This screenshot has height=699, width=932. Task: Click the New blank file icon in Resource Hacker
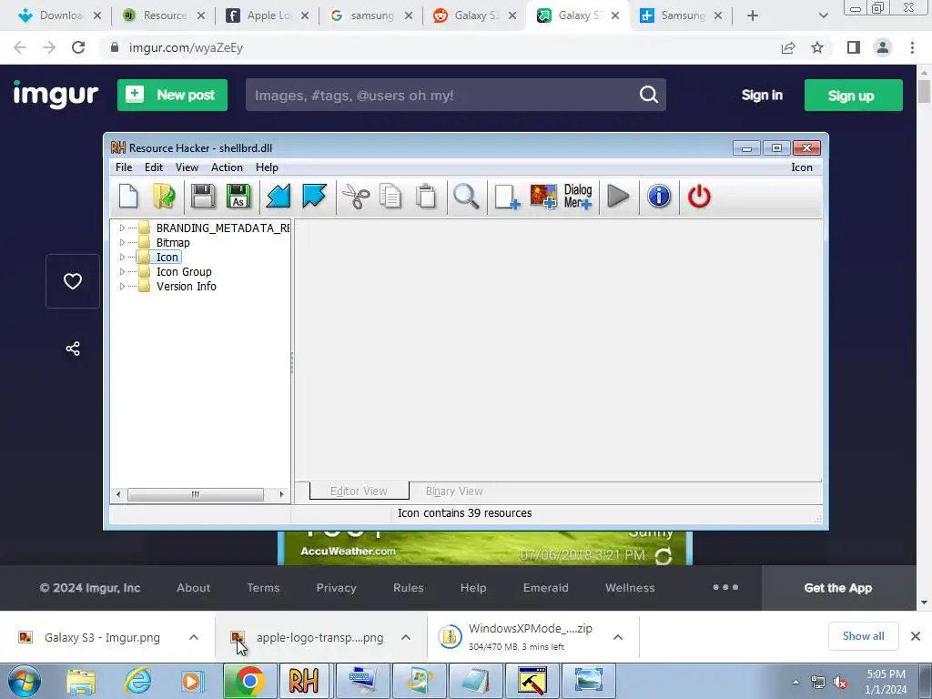click(x=128, y=197)
